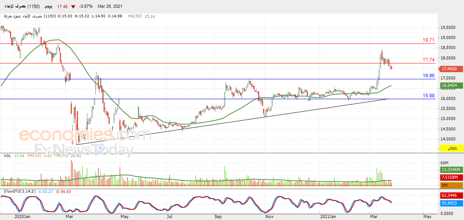
Task: Click the red 17.4600 current price tag
Action: 452,69
